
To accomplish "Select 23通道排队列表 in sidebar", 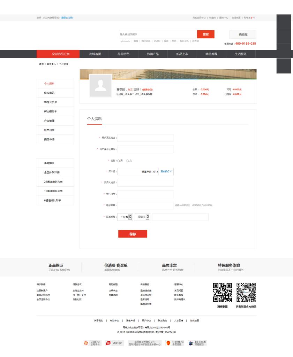I will (55, 182).
